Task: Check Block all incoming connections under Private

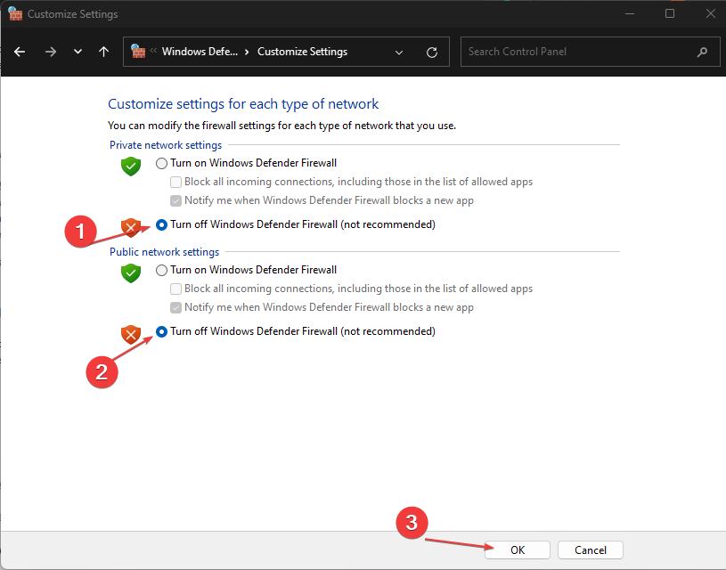Action: point(176,182)
